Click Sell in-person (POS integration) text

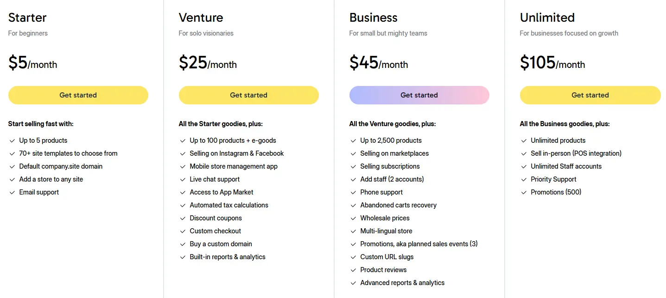point(576,153)
